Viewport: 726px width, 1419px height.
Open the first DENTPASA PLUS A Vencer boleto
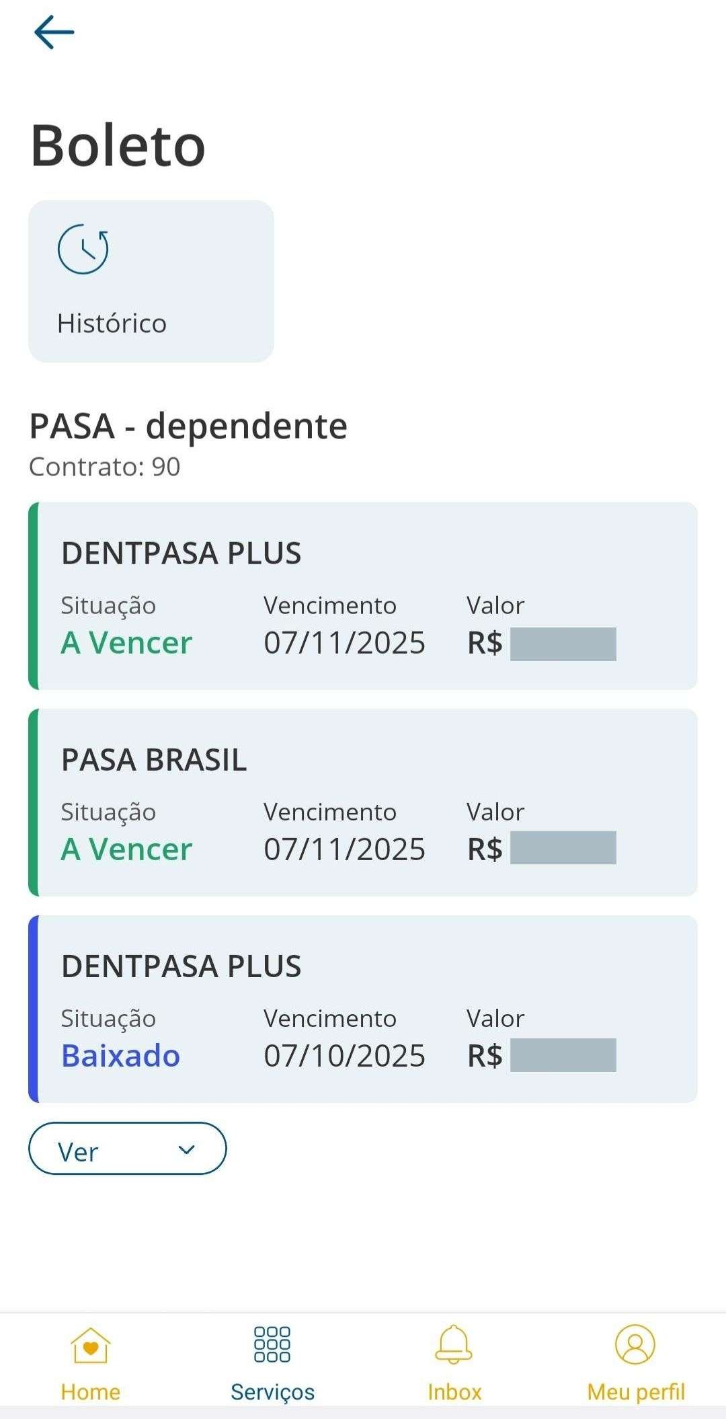[363, 596]
